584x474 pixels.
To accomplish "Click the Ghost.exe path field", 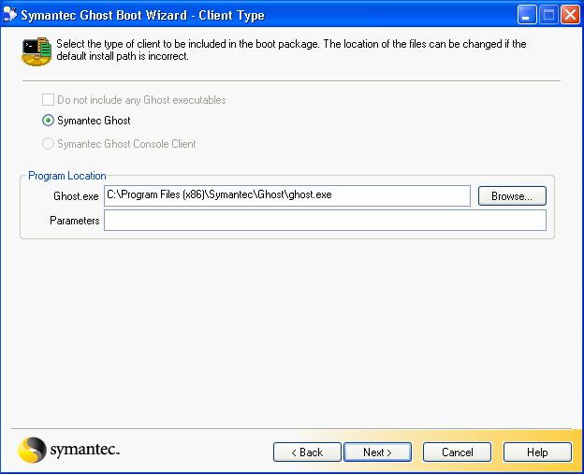I will point(287,195).
